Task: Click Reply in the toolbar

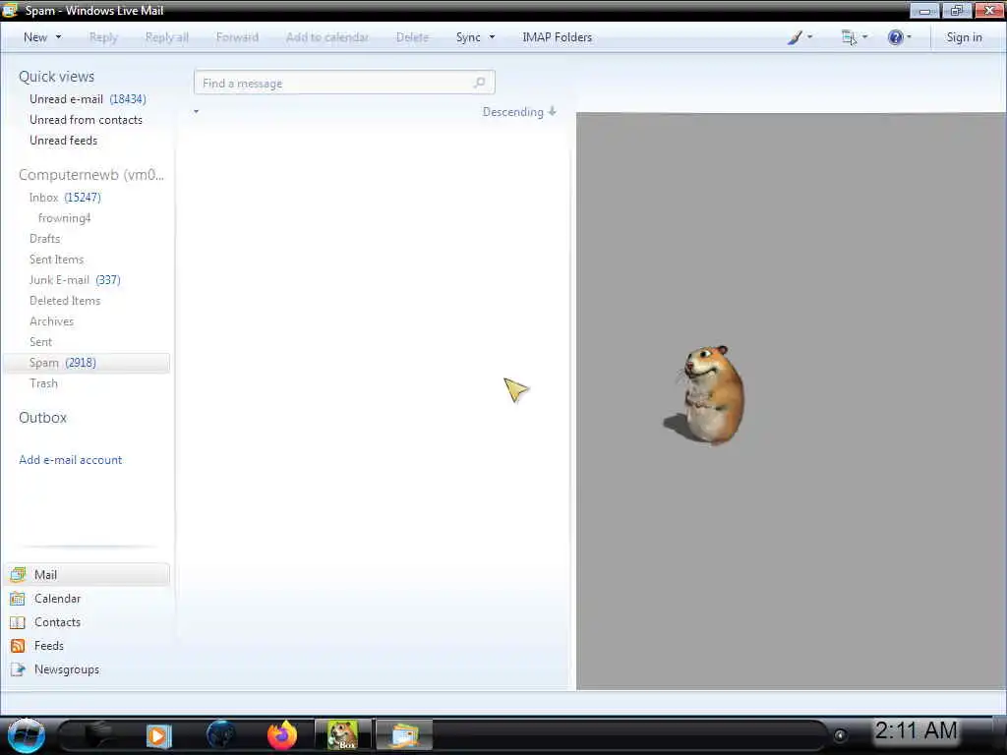Action: click(x=103, y=37)
